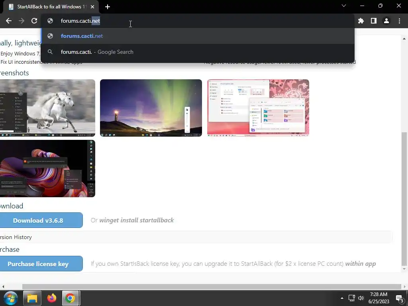408x306 pixels.
Task: Open the Chrome three-dot menu
Action: [x=399, y=21]
